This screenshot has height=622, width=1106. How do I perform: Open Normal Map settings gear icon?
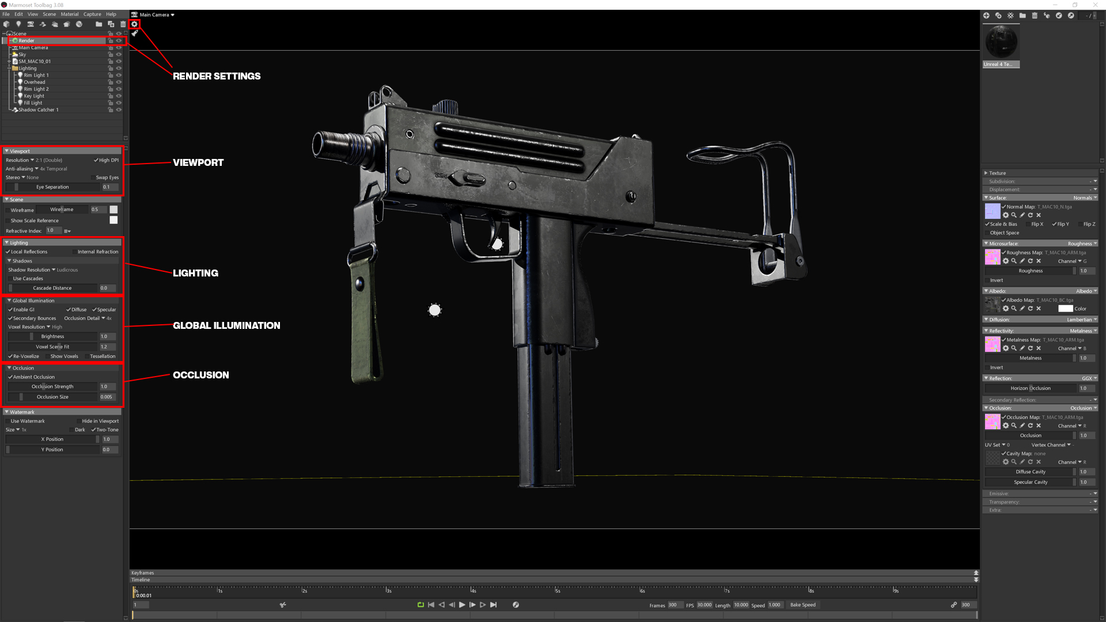1006,215
